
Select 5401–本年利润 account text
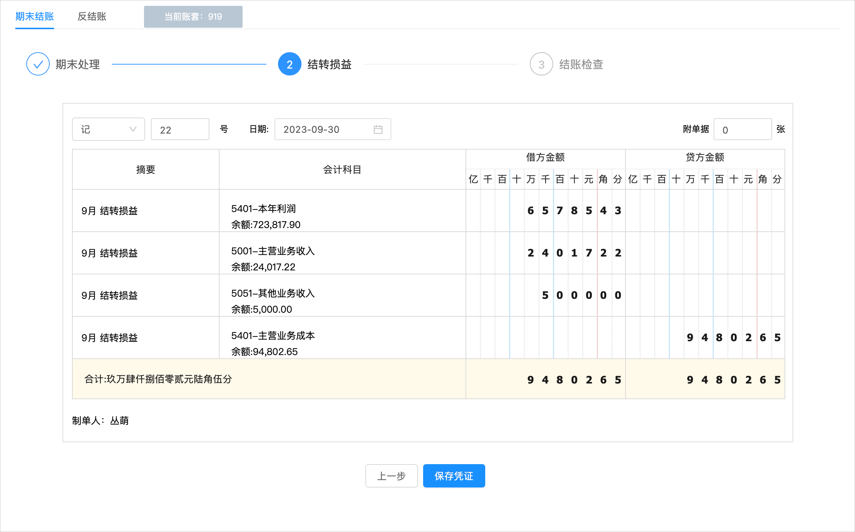pyautogui.click(x=263, y=209)
